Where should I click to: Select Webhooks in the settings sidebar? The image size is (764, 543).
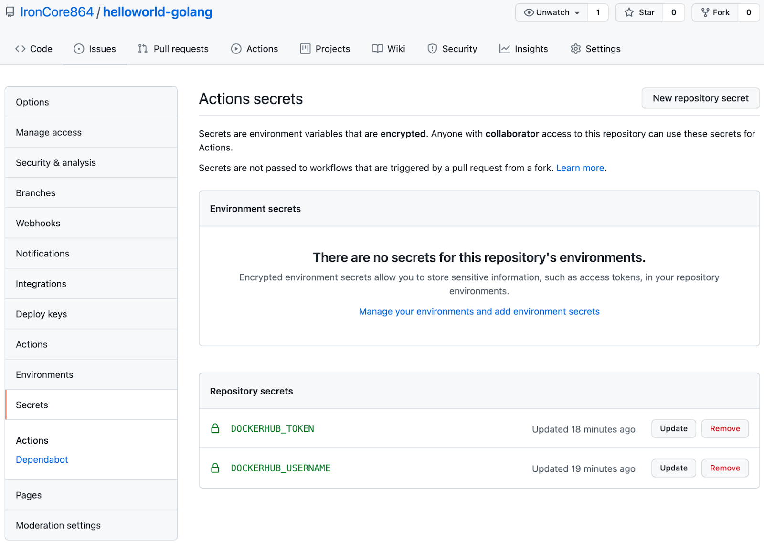pos(38,223)
